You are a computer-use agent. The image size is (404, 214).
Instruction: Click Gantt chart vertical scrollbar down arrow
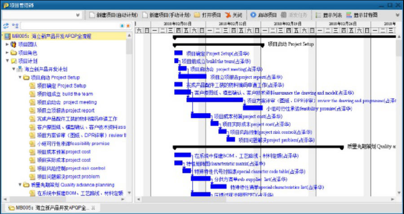(400, 192)
